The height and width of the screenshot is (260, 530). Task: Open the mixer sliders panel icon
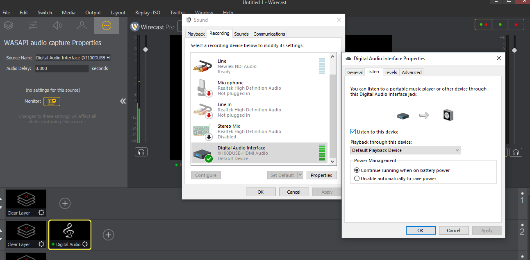(33, 25)
